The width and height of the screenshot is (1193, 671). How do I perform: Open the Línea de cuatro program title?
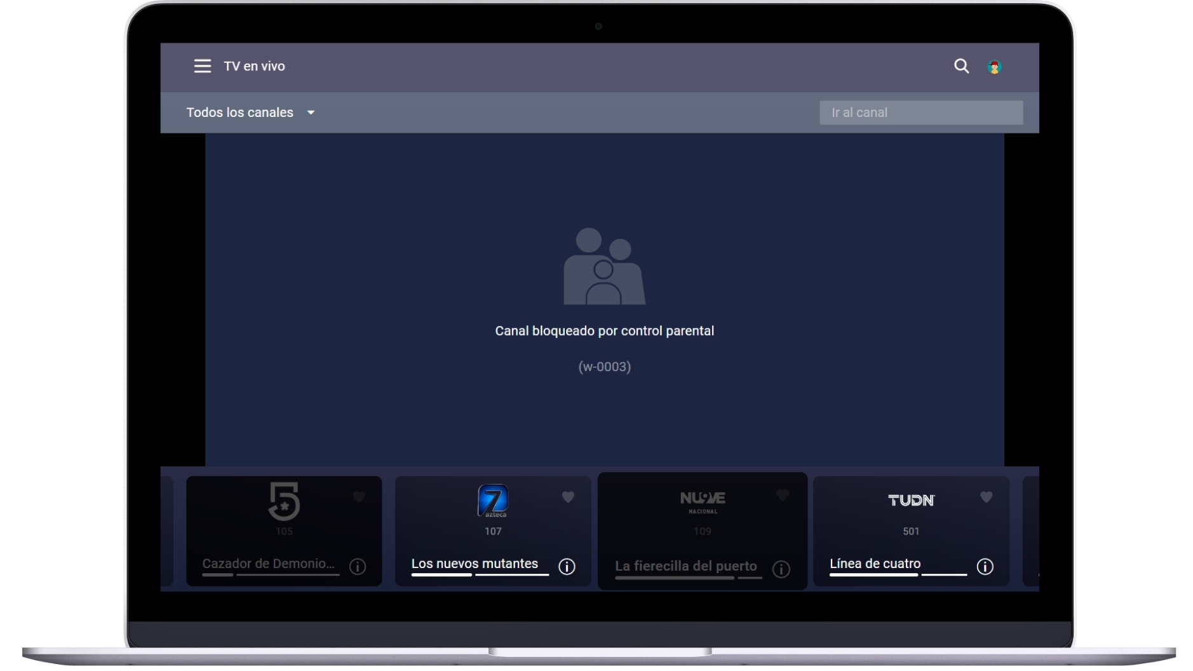(875, 564)
